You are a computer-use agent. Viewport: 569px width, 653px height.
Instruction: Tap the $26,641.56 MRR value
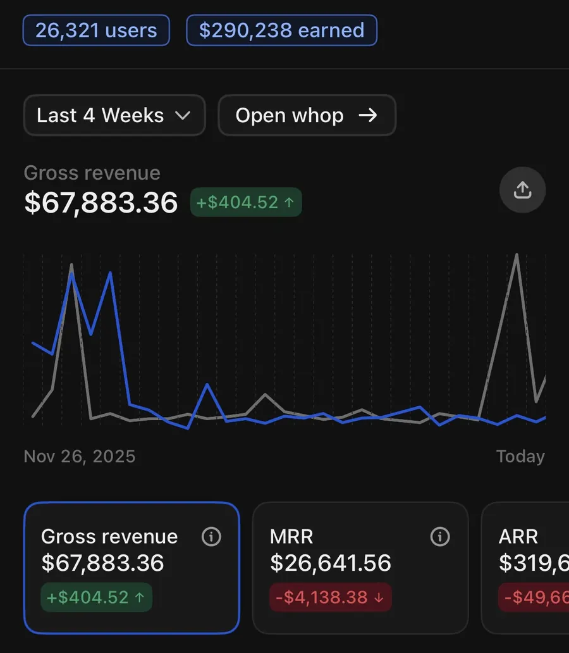point(331,563)
